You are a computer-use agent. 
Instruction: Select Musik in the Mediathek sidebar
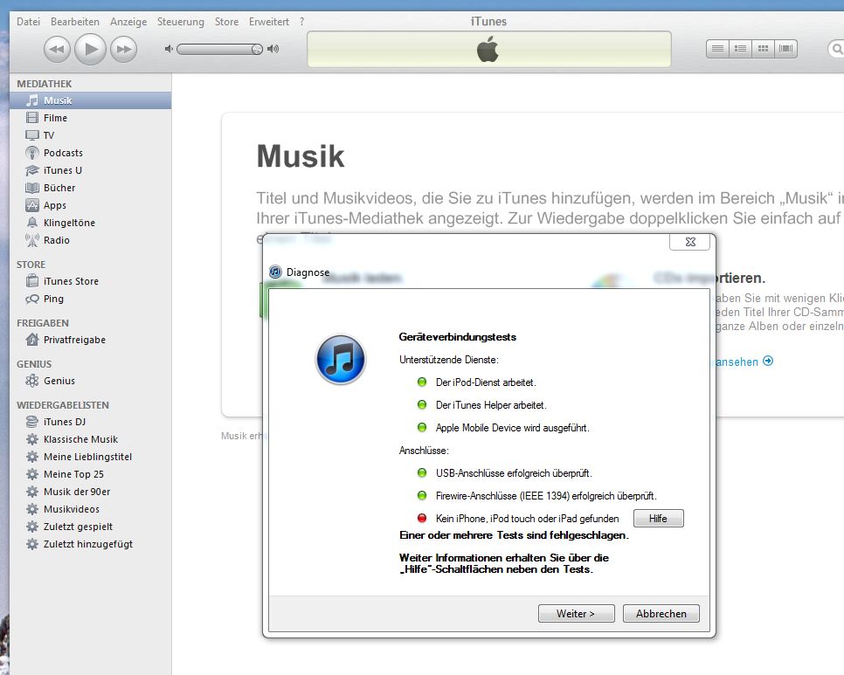pos(91,100)
